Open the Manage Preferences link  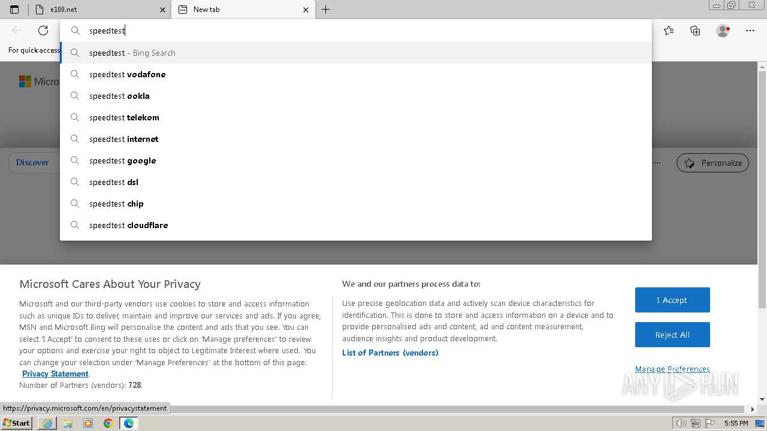pos(672,369)
